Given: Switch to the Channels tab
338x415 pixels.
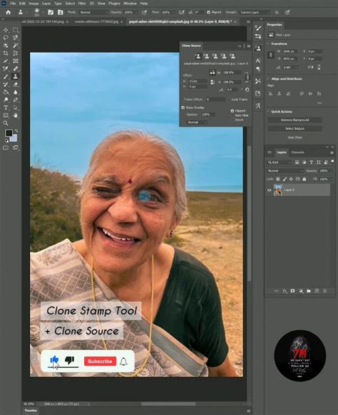Looking at the screenshot, I should (x=297, y=152).
